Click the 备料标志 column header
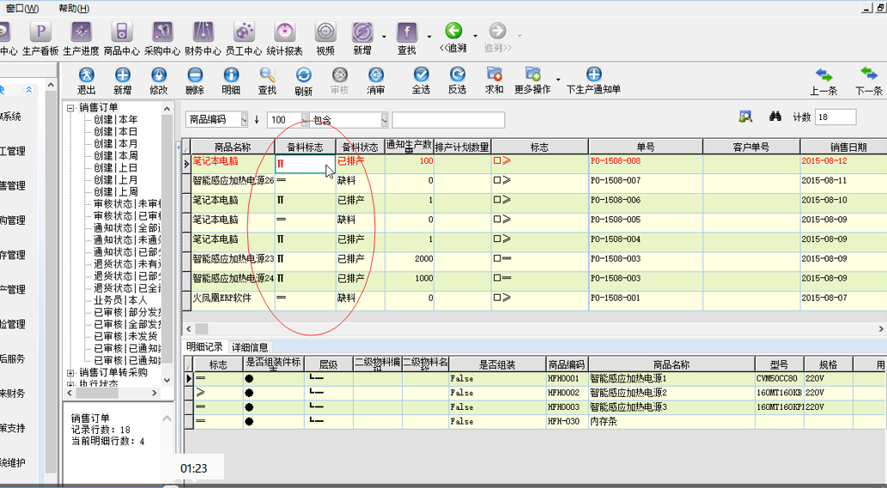This screenshot has width=887, height=488. (305, 147)
